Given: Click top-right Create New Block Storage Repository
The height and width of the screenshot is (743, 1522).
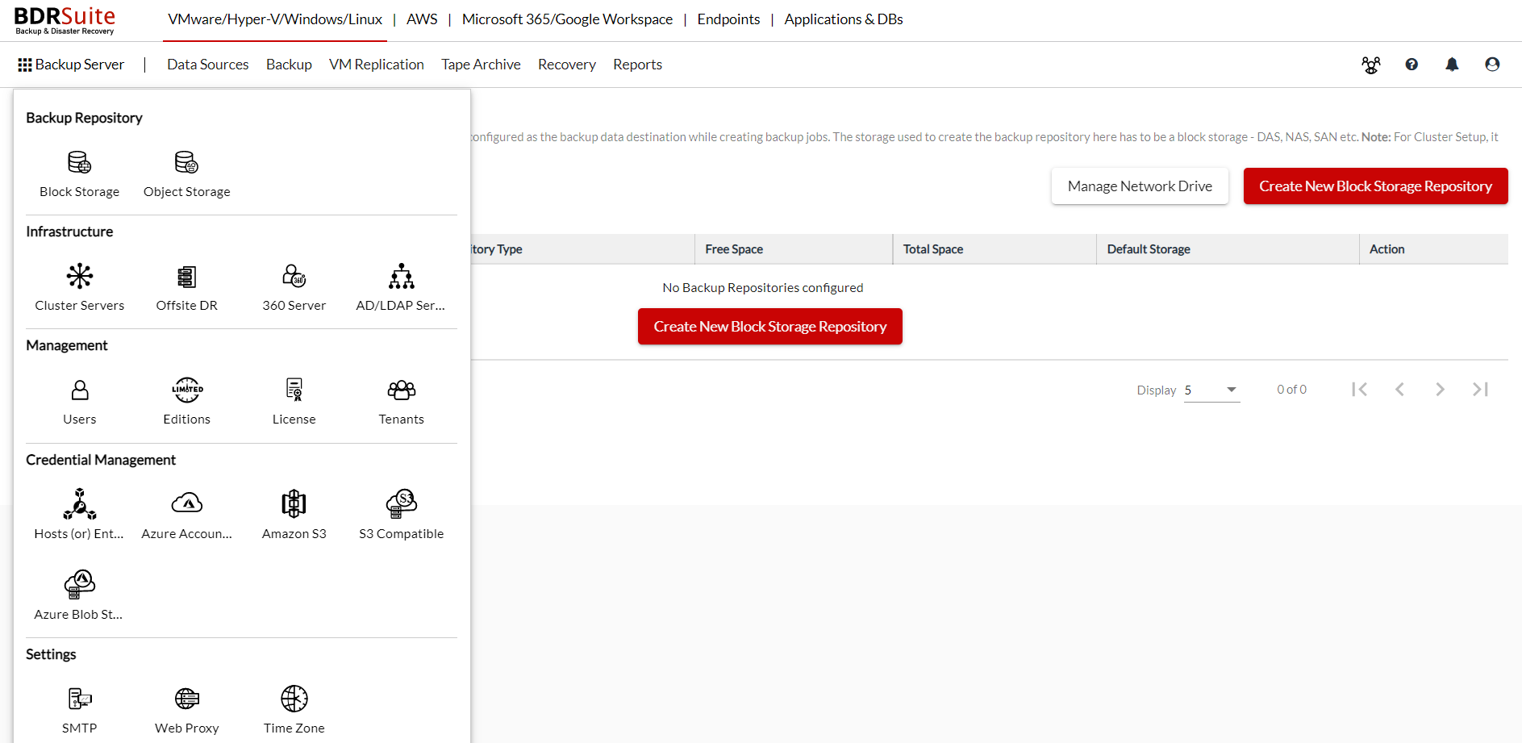Looking at the screenshot, I should point(1375,186).
